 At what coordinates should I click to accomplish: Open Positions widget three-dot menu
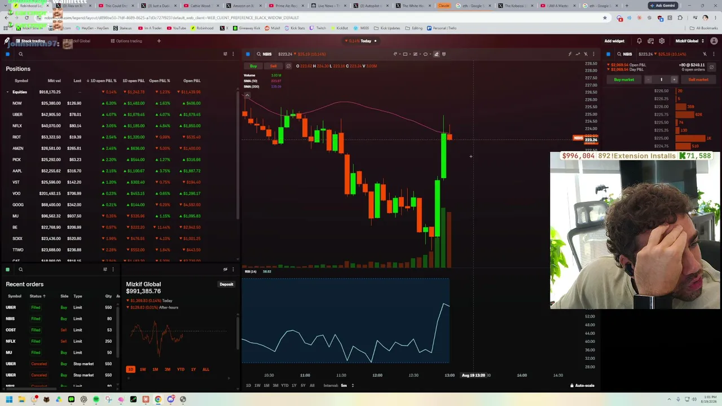233,54
